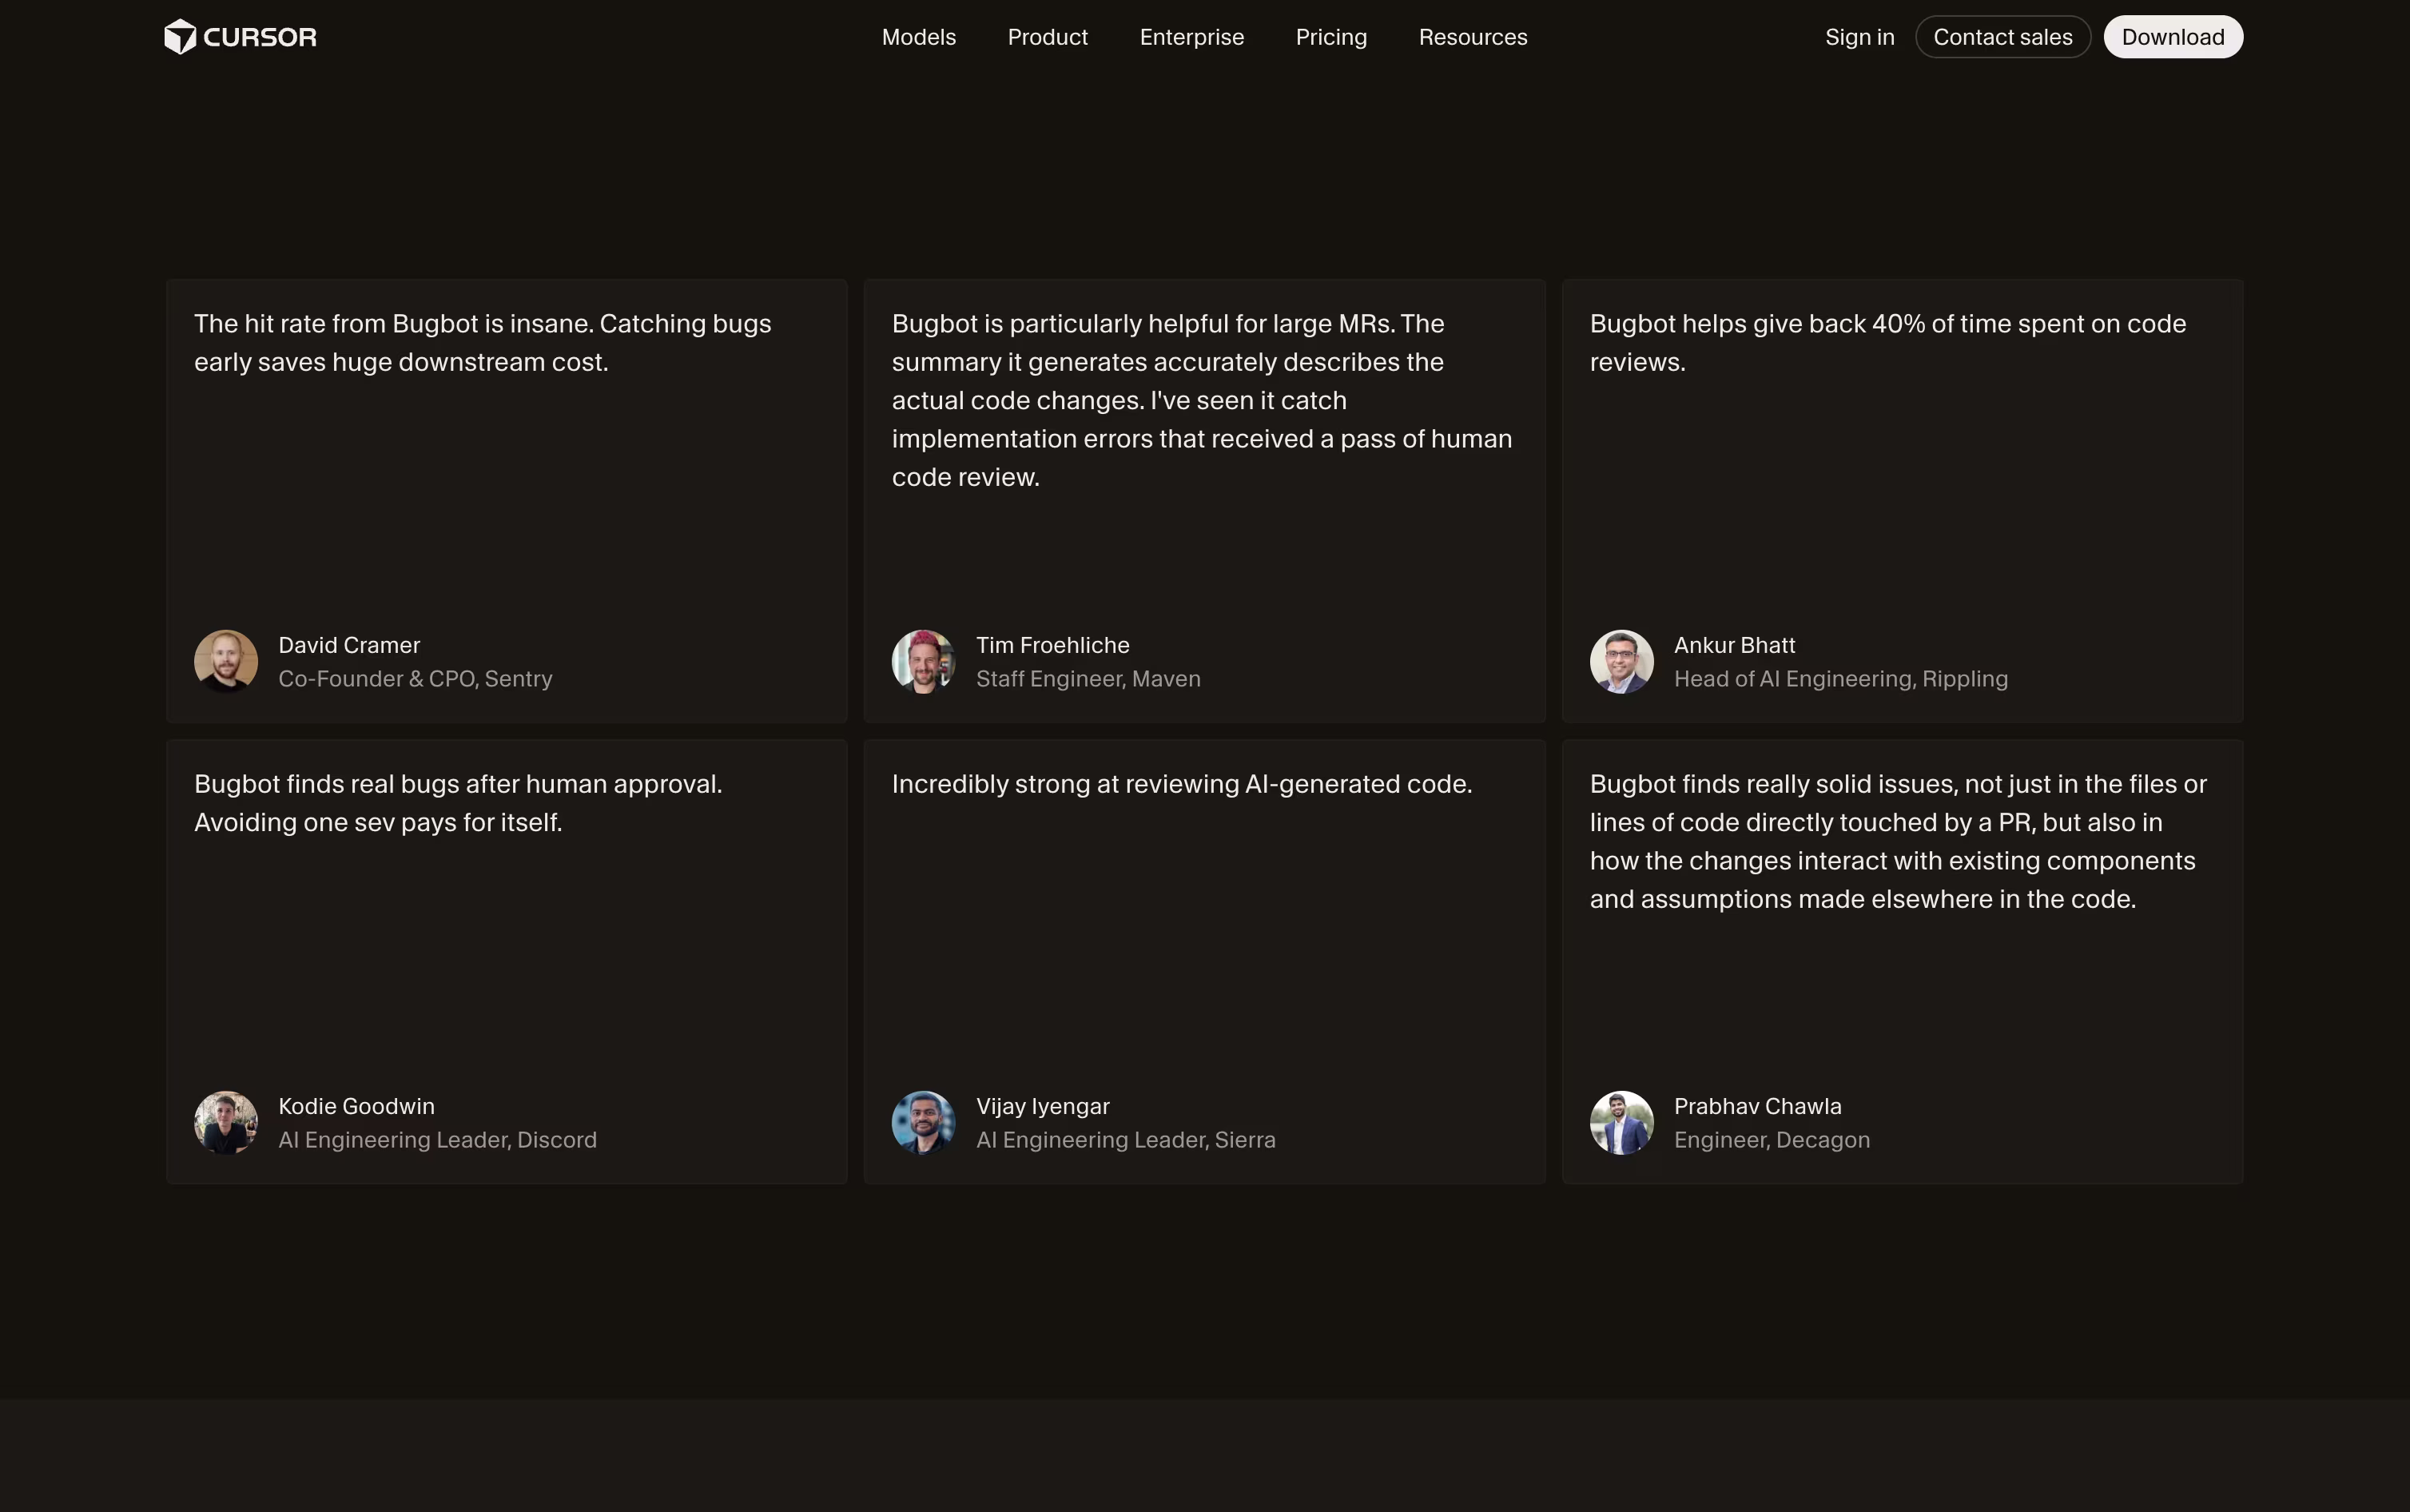
Task: Click the quote "Bugbot finds real bugs after human approval"
Action: click(458, 803)
